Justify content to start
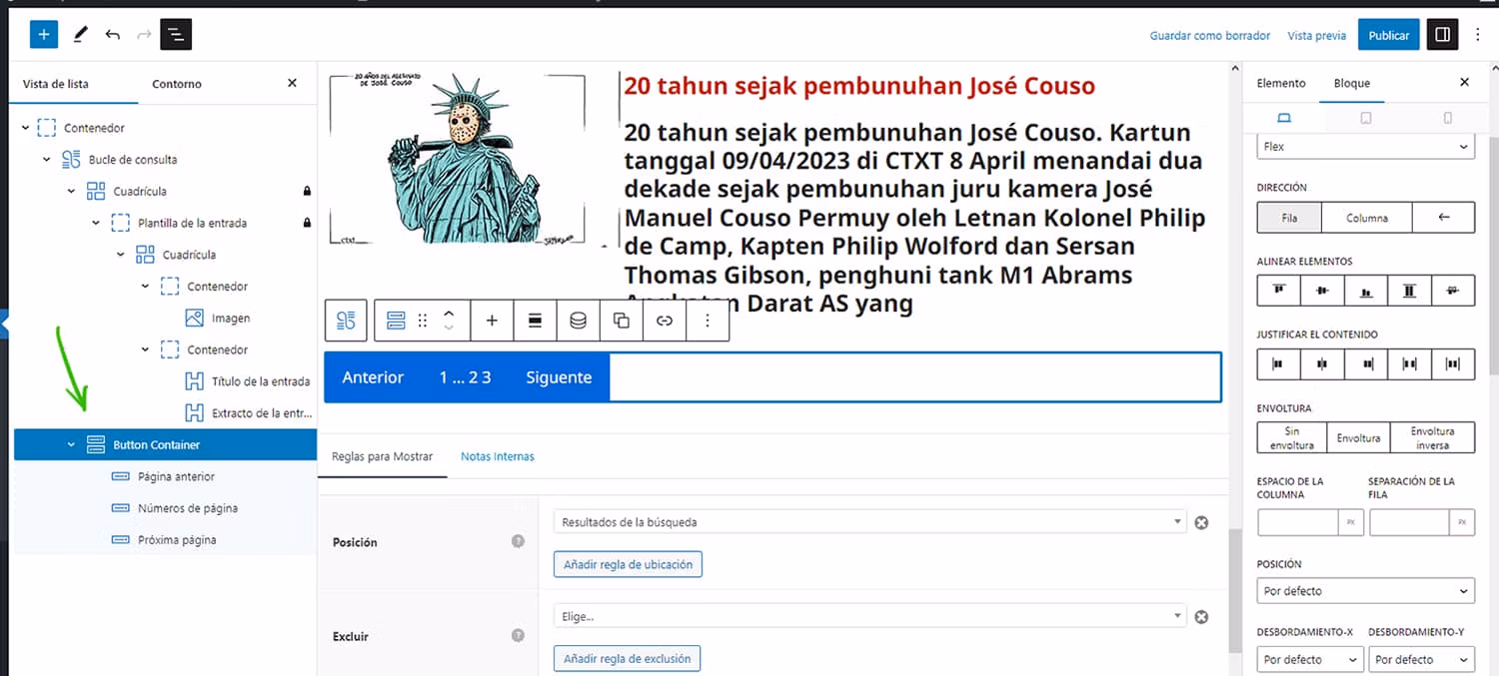This screenshot has width=1499, height=676. (x=1278, y=364)
